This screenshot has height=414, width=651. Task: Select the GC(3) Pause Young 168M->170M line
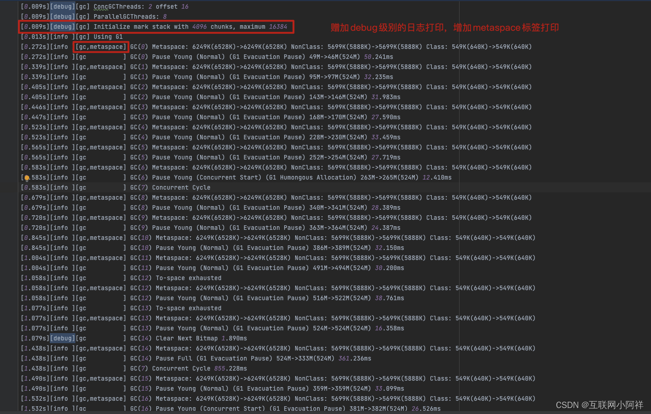pos(211,117)
